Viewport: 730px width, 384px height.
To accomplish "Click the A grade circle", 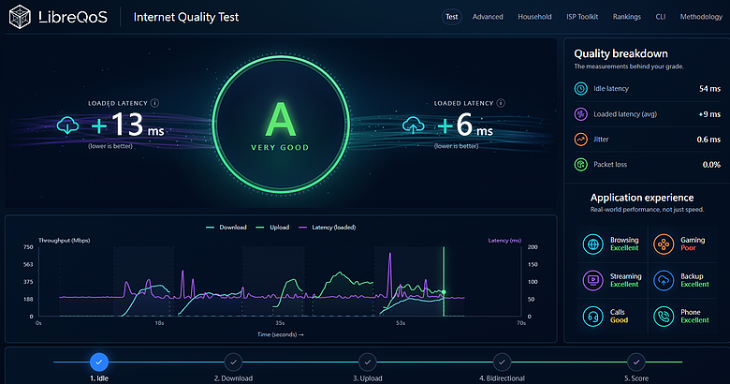I will click(281, 125).
